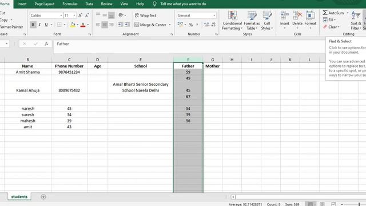Align text right
Image resolution: width=366 pixels, height=206 pixels.
point(112,25)
